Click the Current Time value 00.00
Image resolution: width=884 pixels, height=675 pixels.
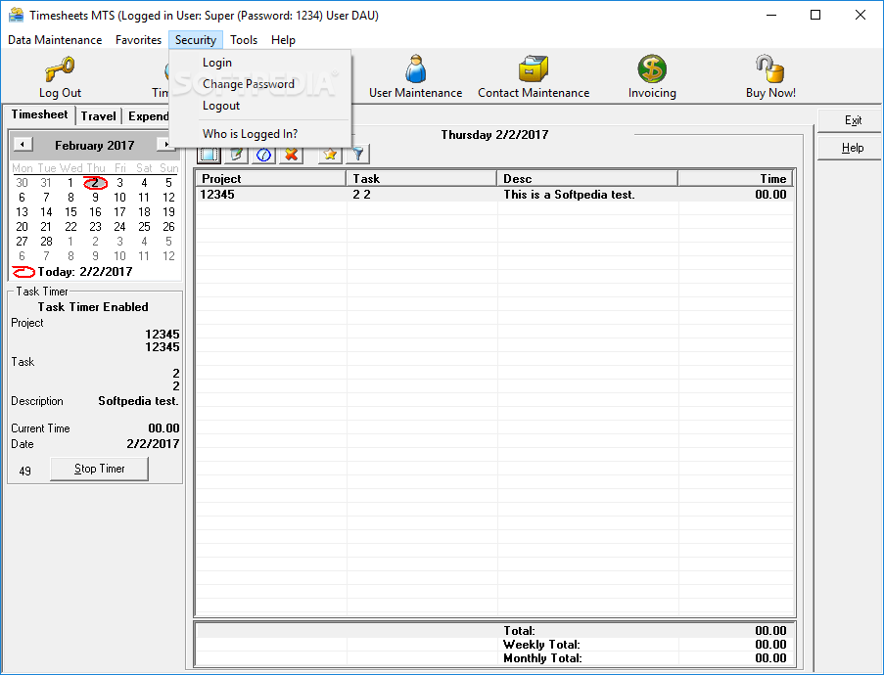163,428
